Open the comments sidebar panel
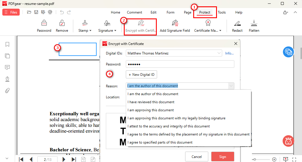Screen dimensions: 302x162 (7, 67)
